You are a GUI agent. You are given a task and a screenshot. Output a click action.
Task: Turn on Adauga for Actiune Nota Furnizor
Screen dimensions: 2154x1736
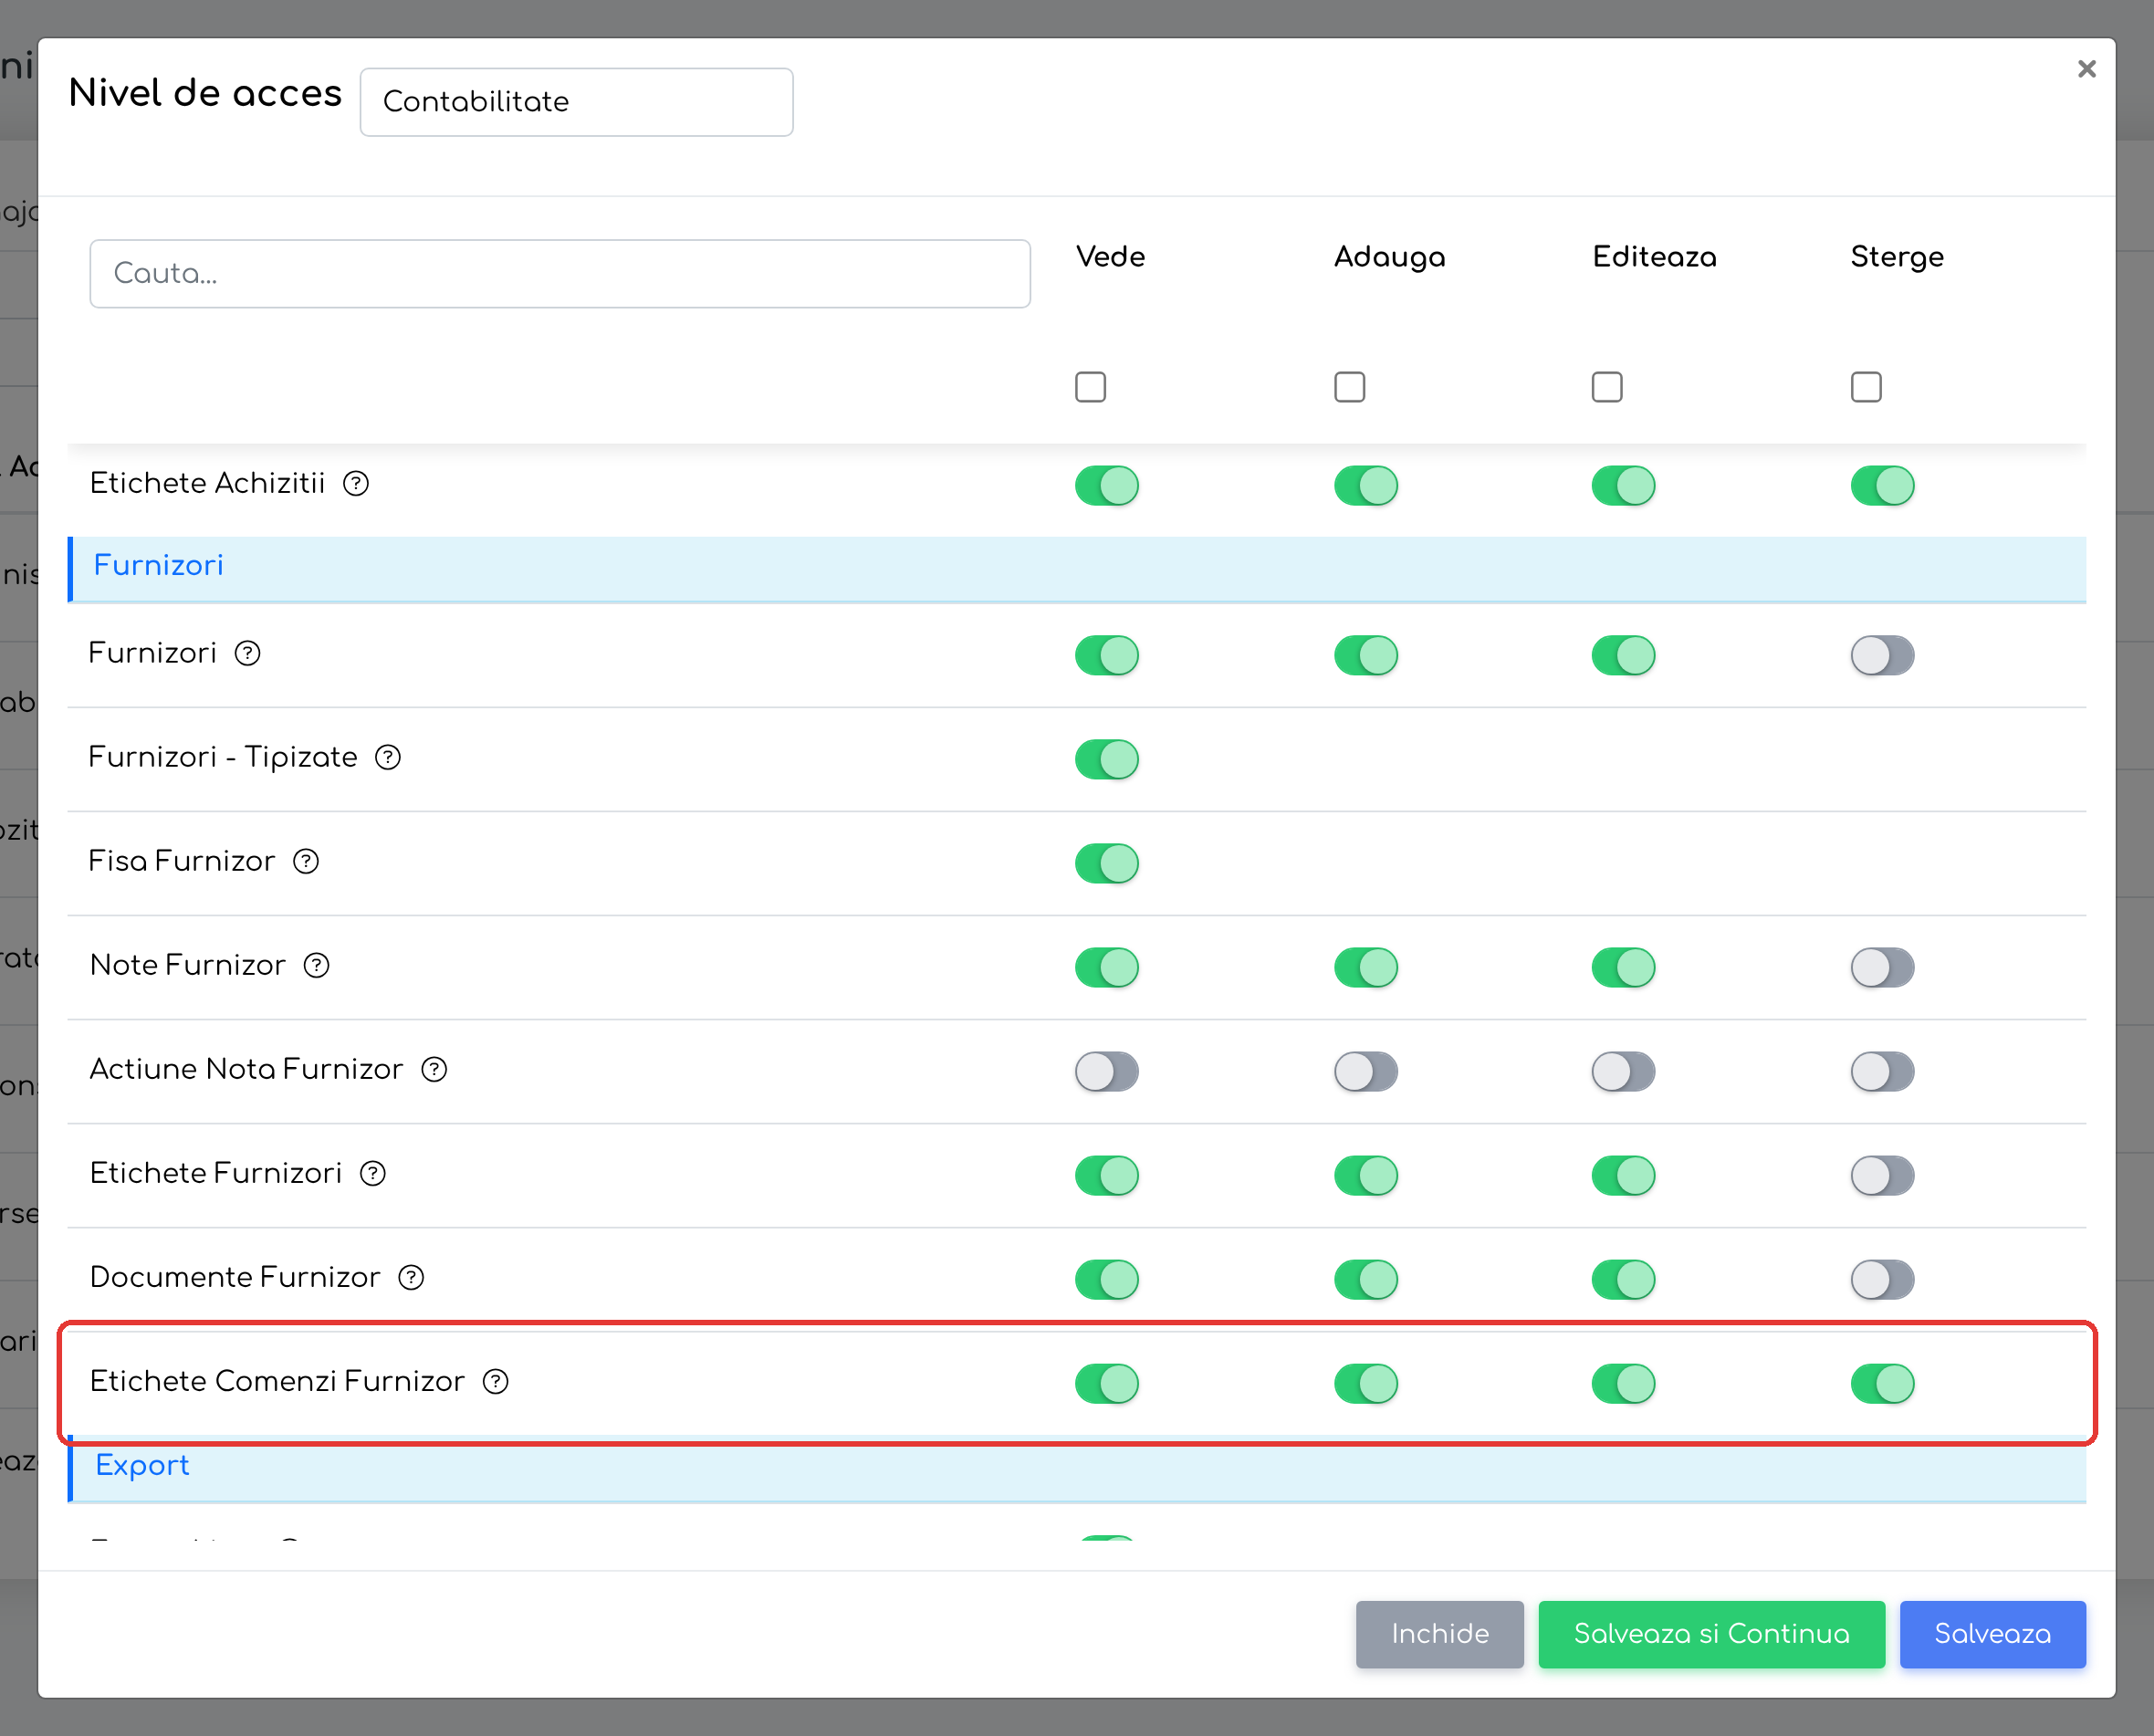(1365, 1072)
